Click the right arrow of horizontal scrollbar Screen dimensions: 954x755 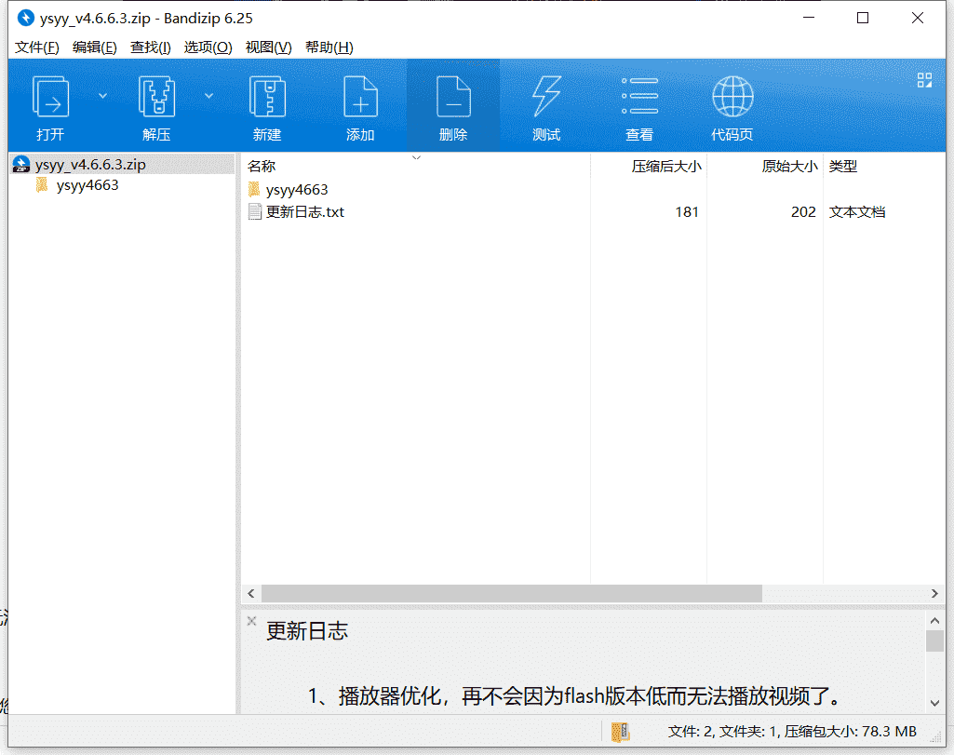[934, 593]
